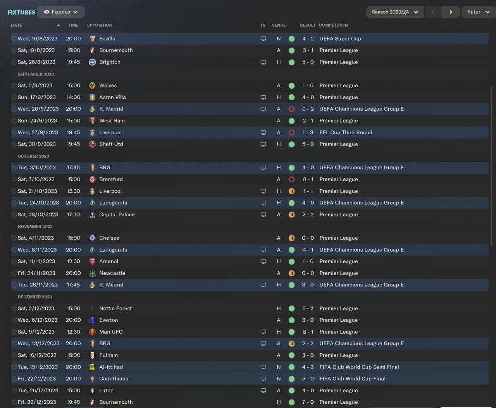Click the Wolves club badge icon
This screenshot has height=408, width=496.
click(x=92, y=86)
